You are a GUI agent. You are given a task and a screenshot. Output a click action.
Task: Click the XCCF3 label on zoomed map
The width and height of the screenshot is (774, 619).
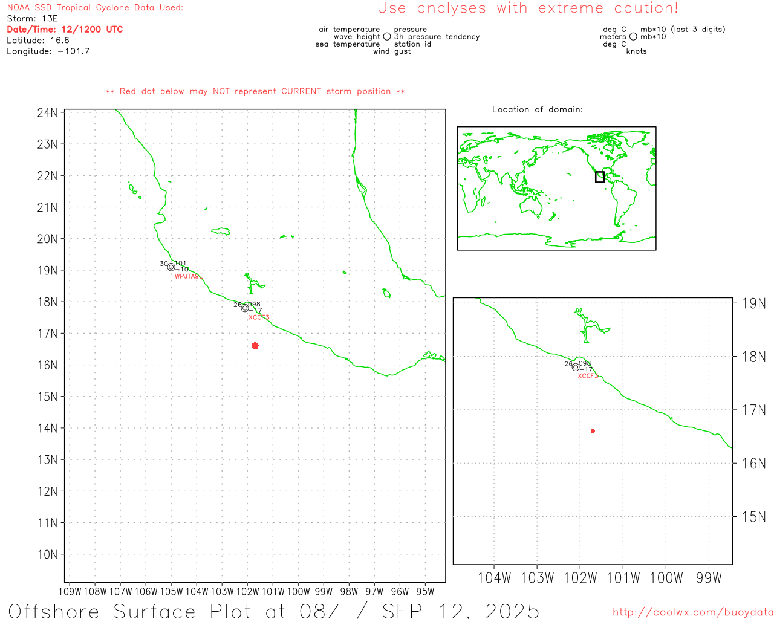(x=588, y=376)
